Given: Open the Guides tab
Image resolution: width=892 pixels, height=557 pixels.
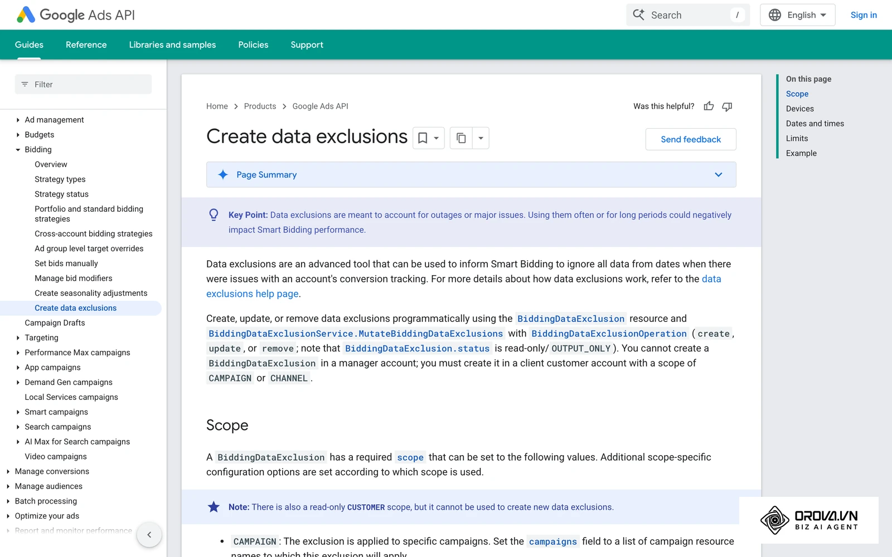Looking at the screenshot, I should click(x=29, y=45).
